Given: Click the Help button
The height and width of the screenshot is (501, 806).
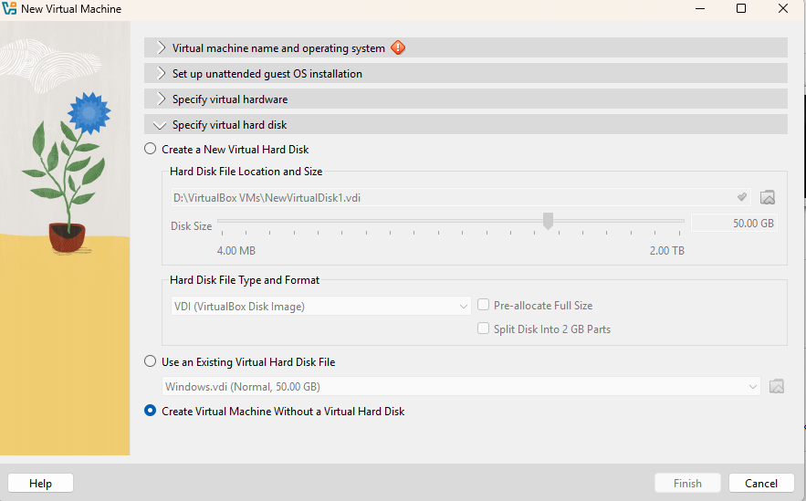Looking at the screenshot, I should tap(40, 484).
